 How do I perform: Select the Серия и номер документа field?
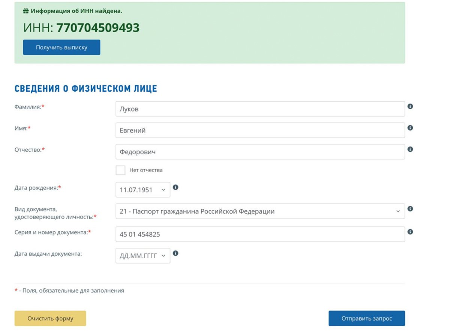pos(260,234)
